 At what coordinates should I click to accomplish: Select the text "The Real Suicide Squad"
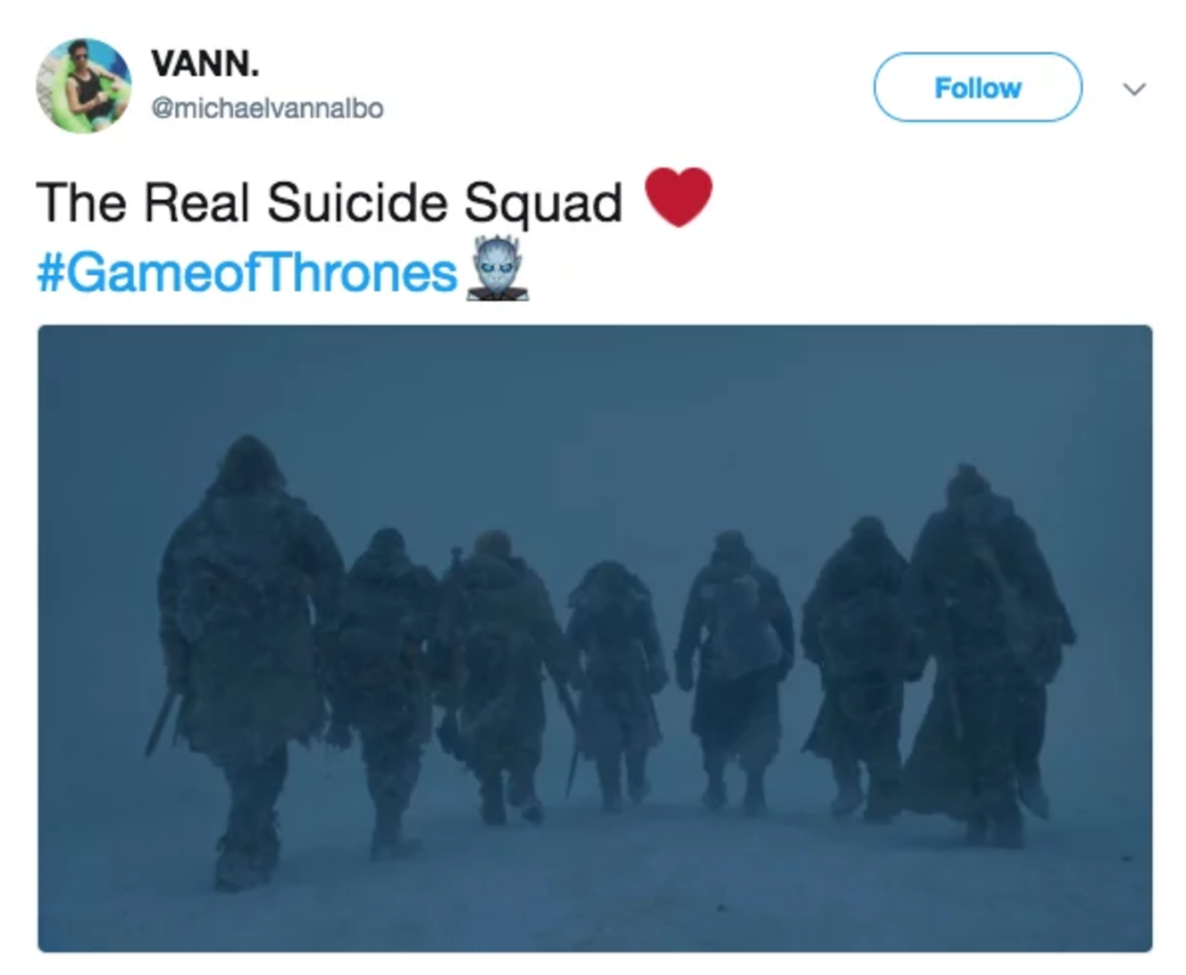coord(330,203)
